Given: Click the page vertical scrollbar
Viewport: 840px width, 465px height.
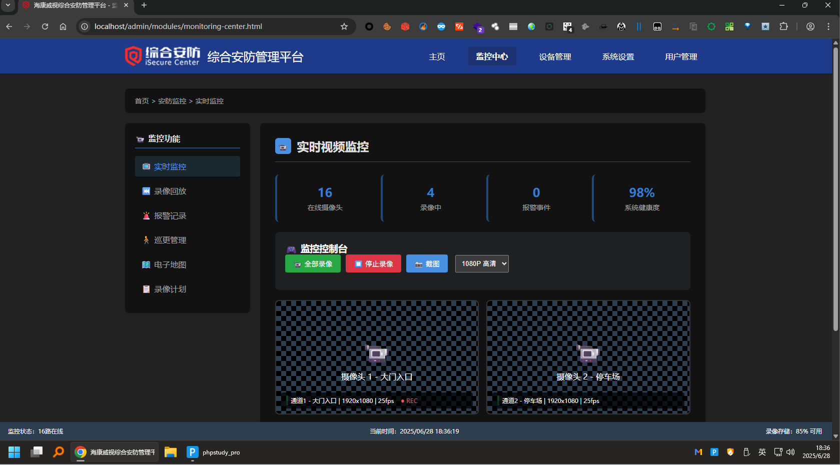Looking at the screenshot, I should pos(835,200).
